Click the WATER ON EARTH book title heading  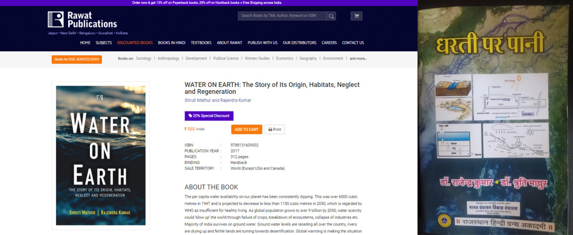(272, 88)
